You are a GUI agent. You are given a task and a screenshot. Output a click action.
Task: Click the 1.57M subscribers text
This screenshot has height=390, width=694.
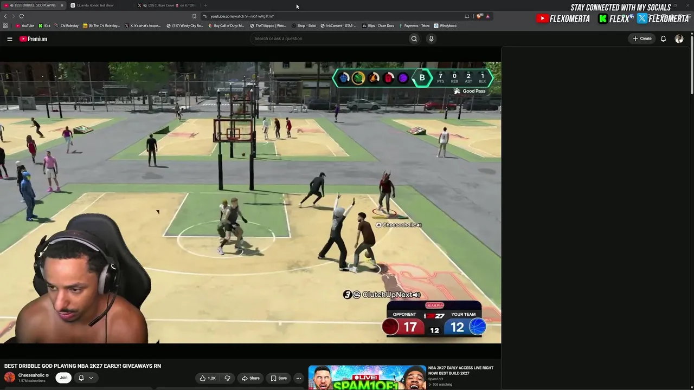(x=32, y=381)
